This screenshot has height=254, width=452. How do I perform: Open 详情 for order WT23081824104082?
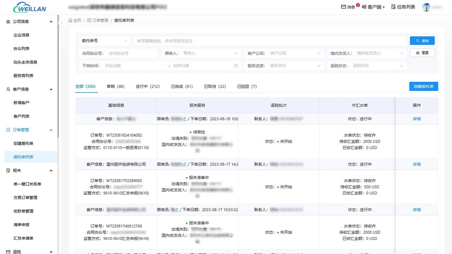coord(416,119)
